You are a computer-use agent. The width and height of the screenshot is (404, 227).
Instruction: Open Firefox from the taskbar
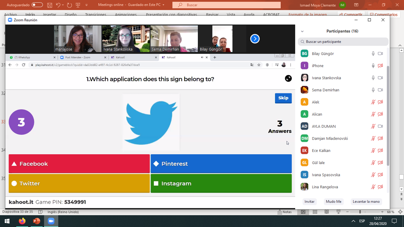(22, 221)
